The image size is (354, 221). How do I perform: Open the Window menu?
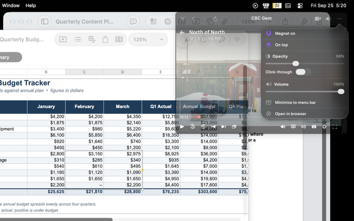click(x=11, y=5)
